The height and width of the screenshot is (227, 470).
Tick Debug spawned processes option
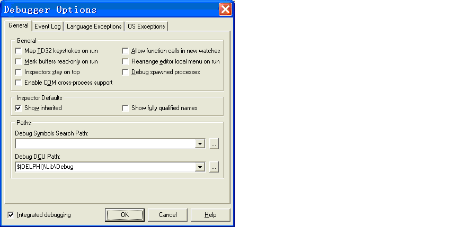click(x=125, y=72)
